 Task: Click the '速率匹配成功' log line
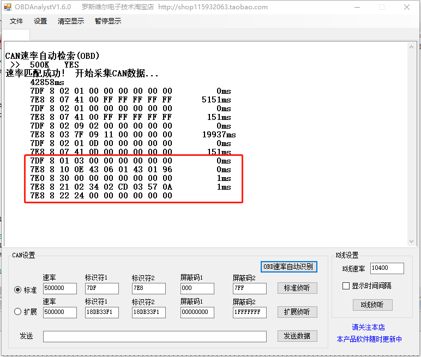pyautogui.click(x=82, y=73)
